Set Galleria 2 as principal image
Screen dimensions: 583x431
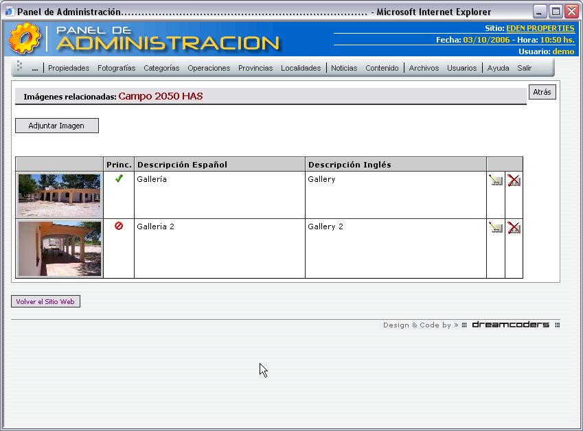coord(119,226)
